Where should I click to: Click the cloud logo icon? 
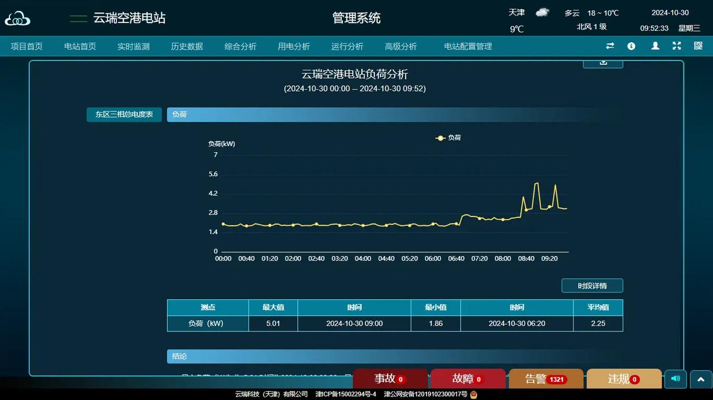(18, 19)
